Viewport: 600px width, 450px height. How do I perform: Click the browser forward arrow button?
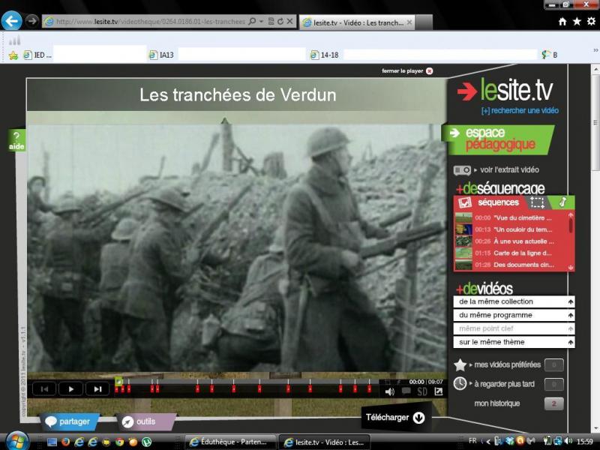[32, 21]
